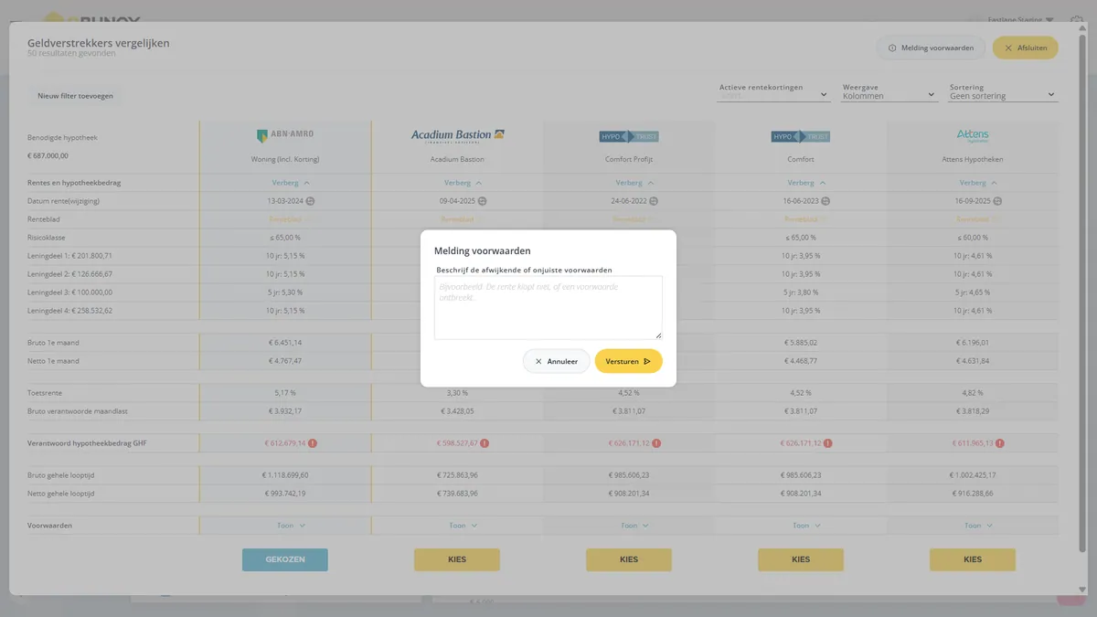1097x617 pixels.
Task: Click the icon beside date 09-04-2025
Action: (x=482, y=200)
